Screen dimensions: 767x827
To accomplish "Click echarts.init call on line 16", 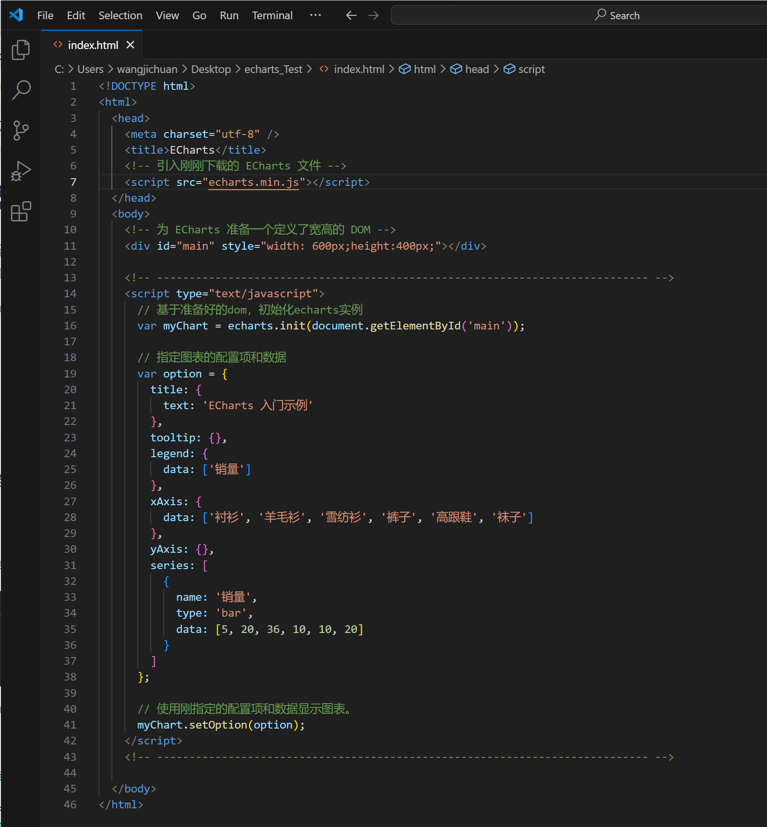I will (267, 326).
